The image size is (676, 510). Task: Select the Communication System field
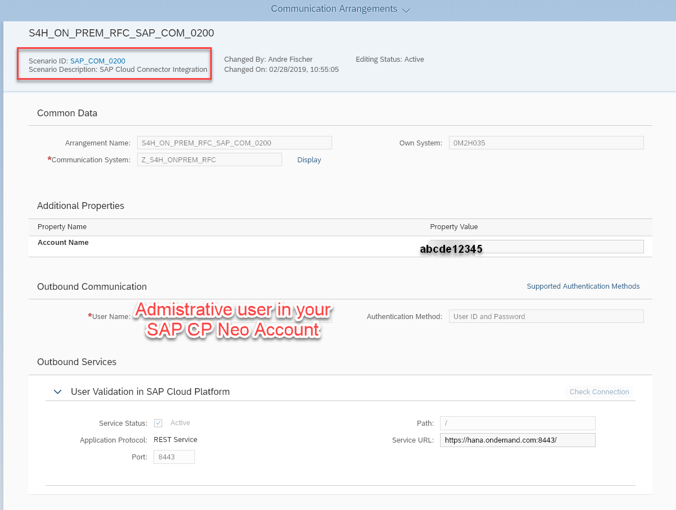209,160
